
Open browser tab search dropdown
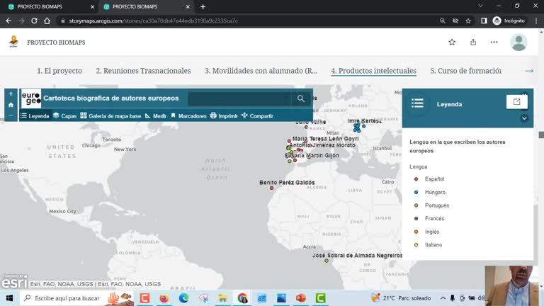pyautogui.click(x=480, y=6)
